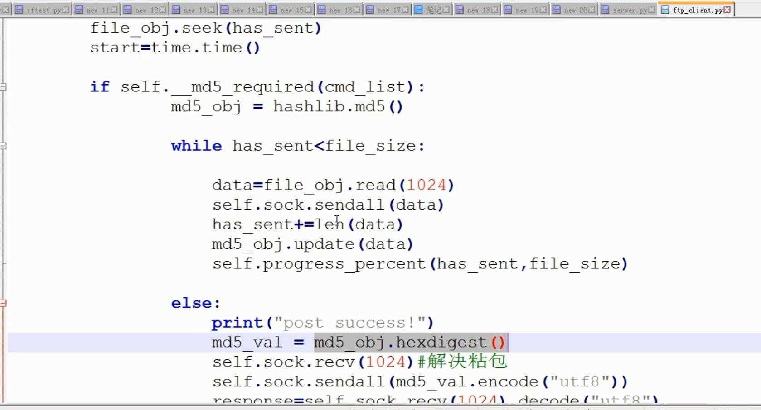
Task: Close the new 15 tab
Action: click(308, 10)
